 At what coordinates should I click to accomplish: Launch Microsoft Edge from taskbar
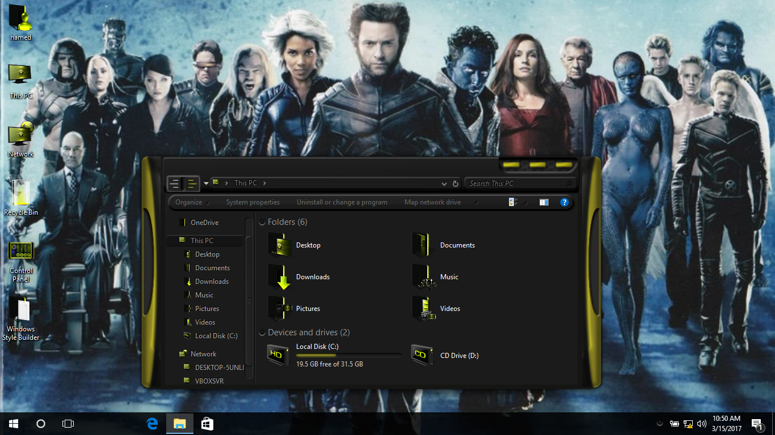coord(152,424)
